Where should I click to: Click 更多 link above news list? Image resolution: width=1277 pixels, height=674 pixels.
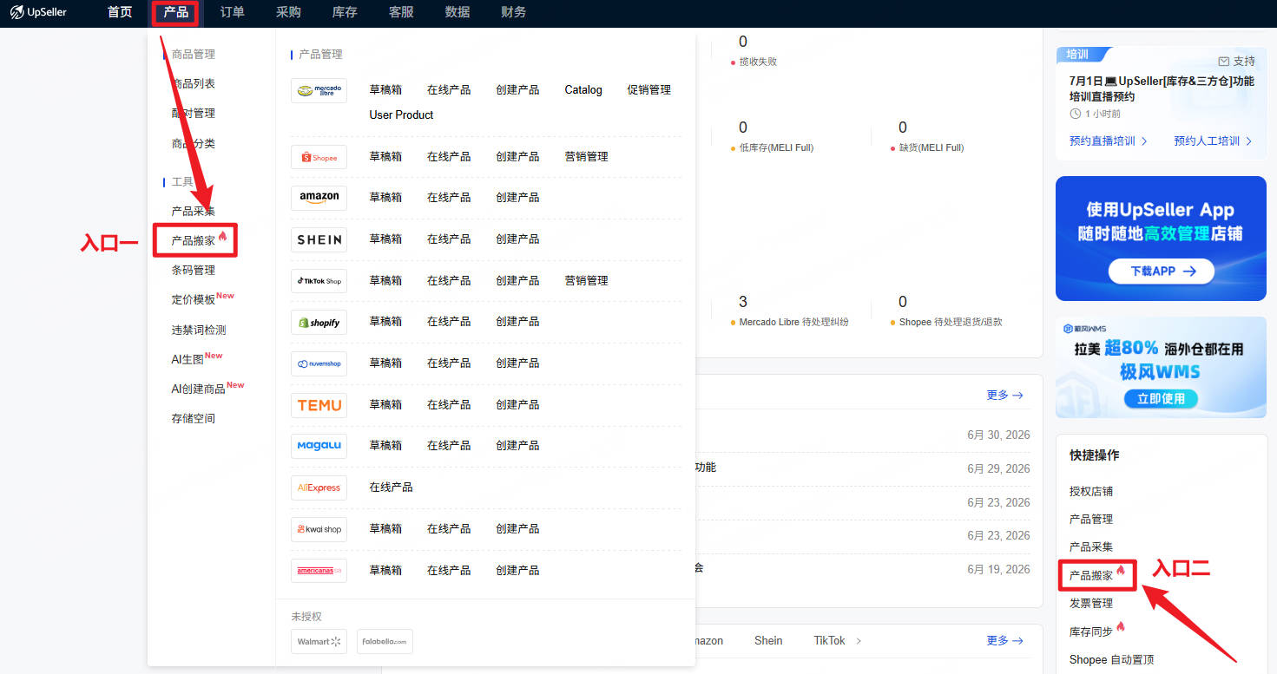pos(1004,395)
